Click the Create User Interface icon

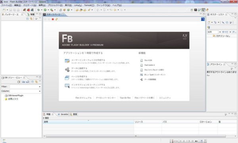[x=67, y=61]
